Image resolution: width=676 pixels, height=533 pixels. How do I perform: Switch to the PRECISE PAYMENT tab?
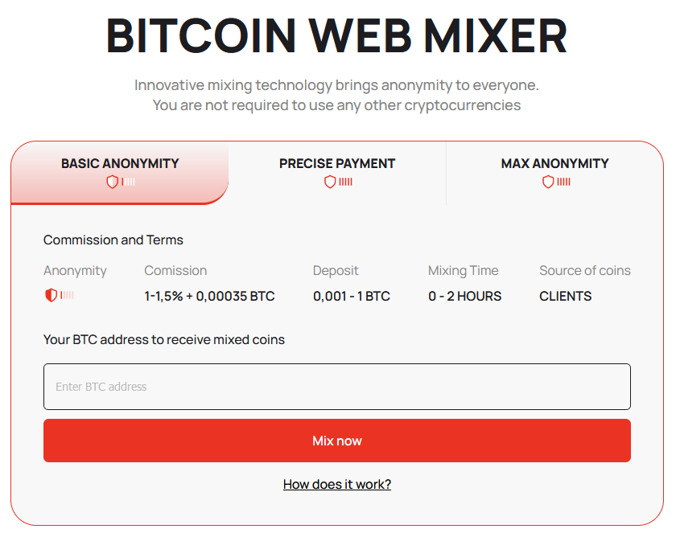tap(337, 172)
